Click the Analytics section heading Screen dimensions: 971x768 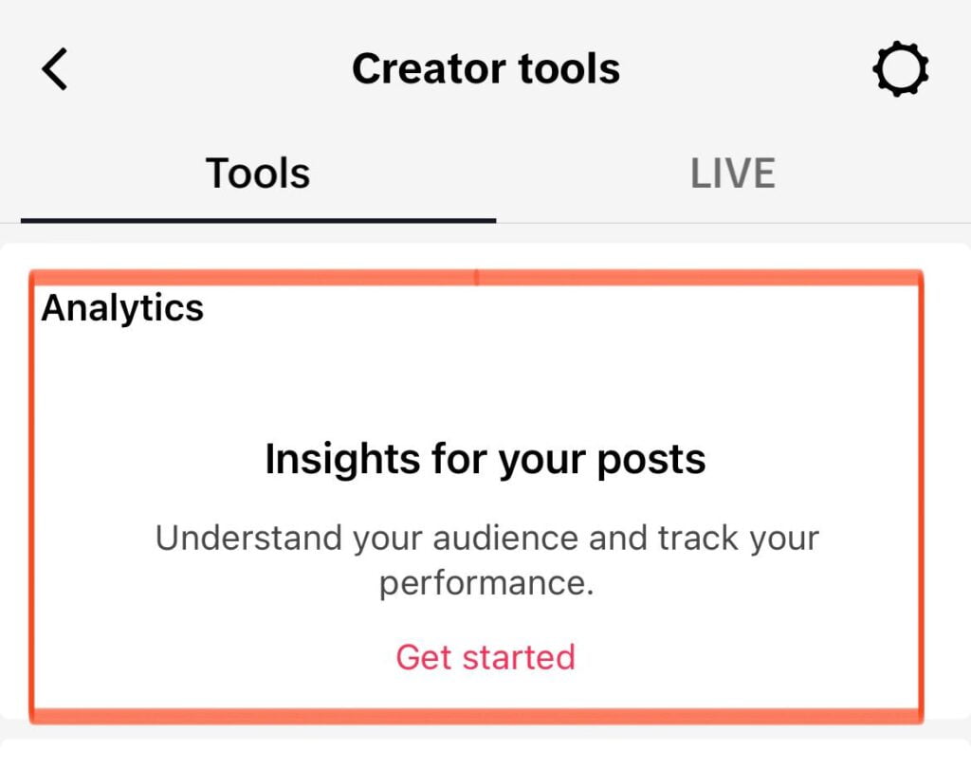(x=122, y=308)
